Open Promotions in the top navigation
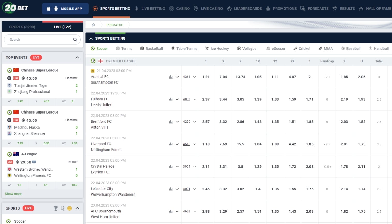 (281, 9)
